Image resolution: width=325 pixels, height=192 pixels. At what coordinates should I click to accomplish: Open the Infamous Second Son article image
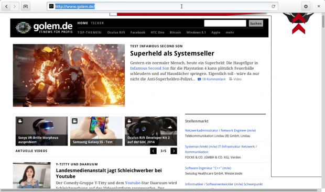(x=69, y=75)
